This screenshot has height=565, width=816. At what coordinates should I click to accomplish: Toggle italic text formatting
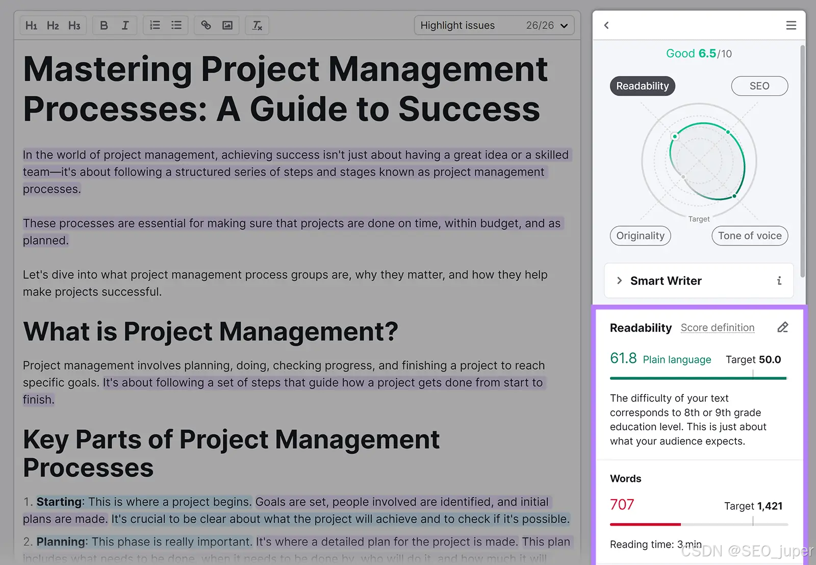125,26
